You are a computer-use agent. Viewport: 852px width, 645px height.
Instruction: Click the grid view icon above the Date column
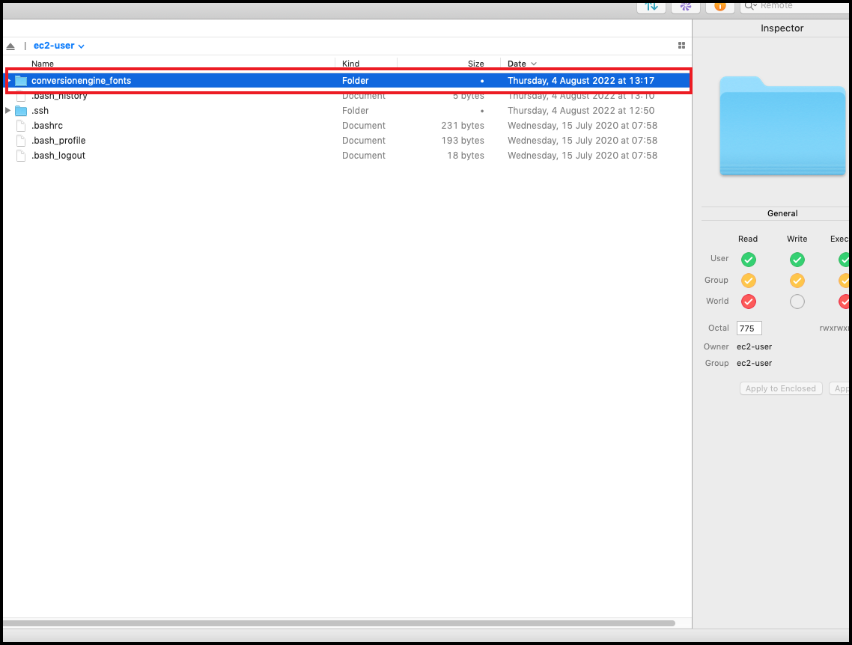pos(681,46)
